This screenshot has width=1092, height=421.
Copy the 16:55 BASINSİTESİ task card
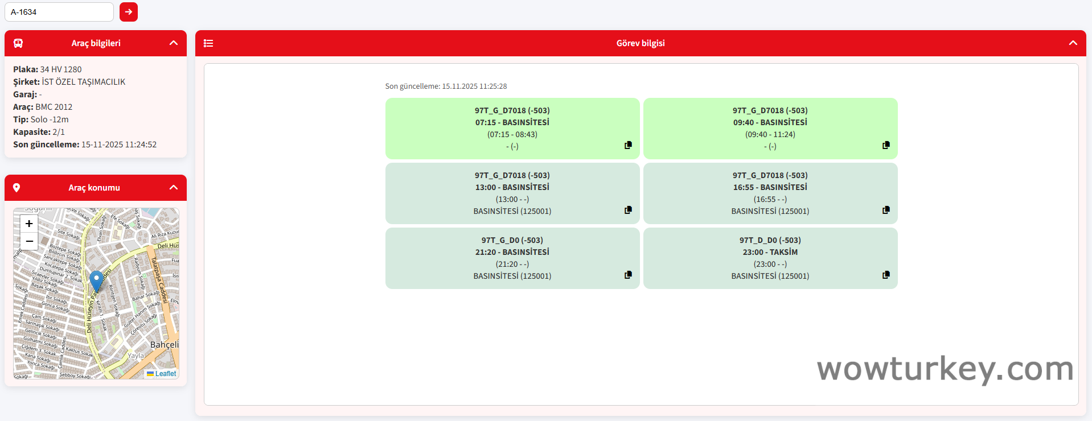[x=886, y=210]
